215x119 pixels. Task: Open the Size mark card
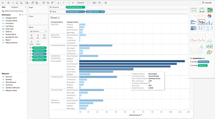38,36
